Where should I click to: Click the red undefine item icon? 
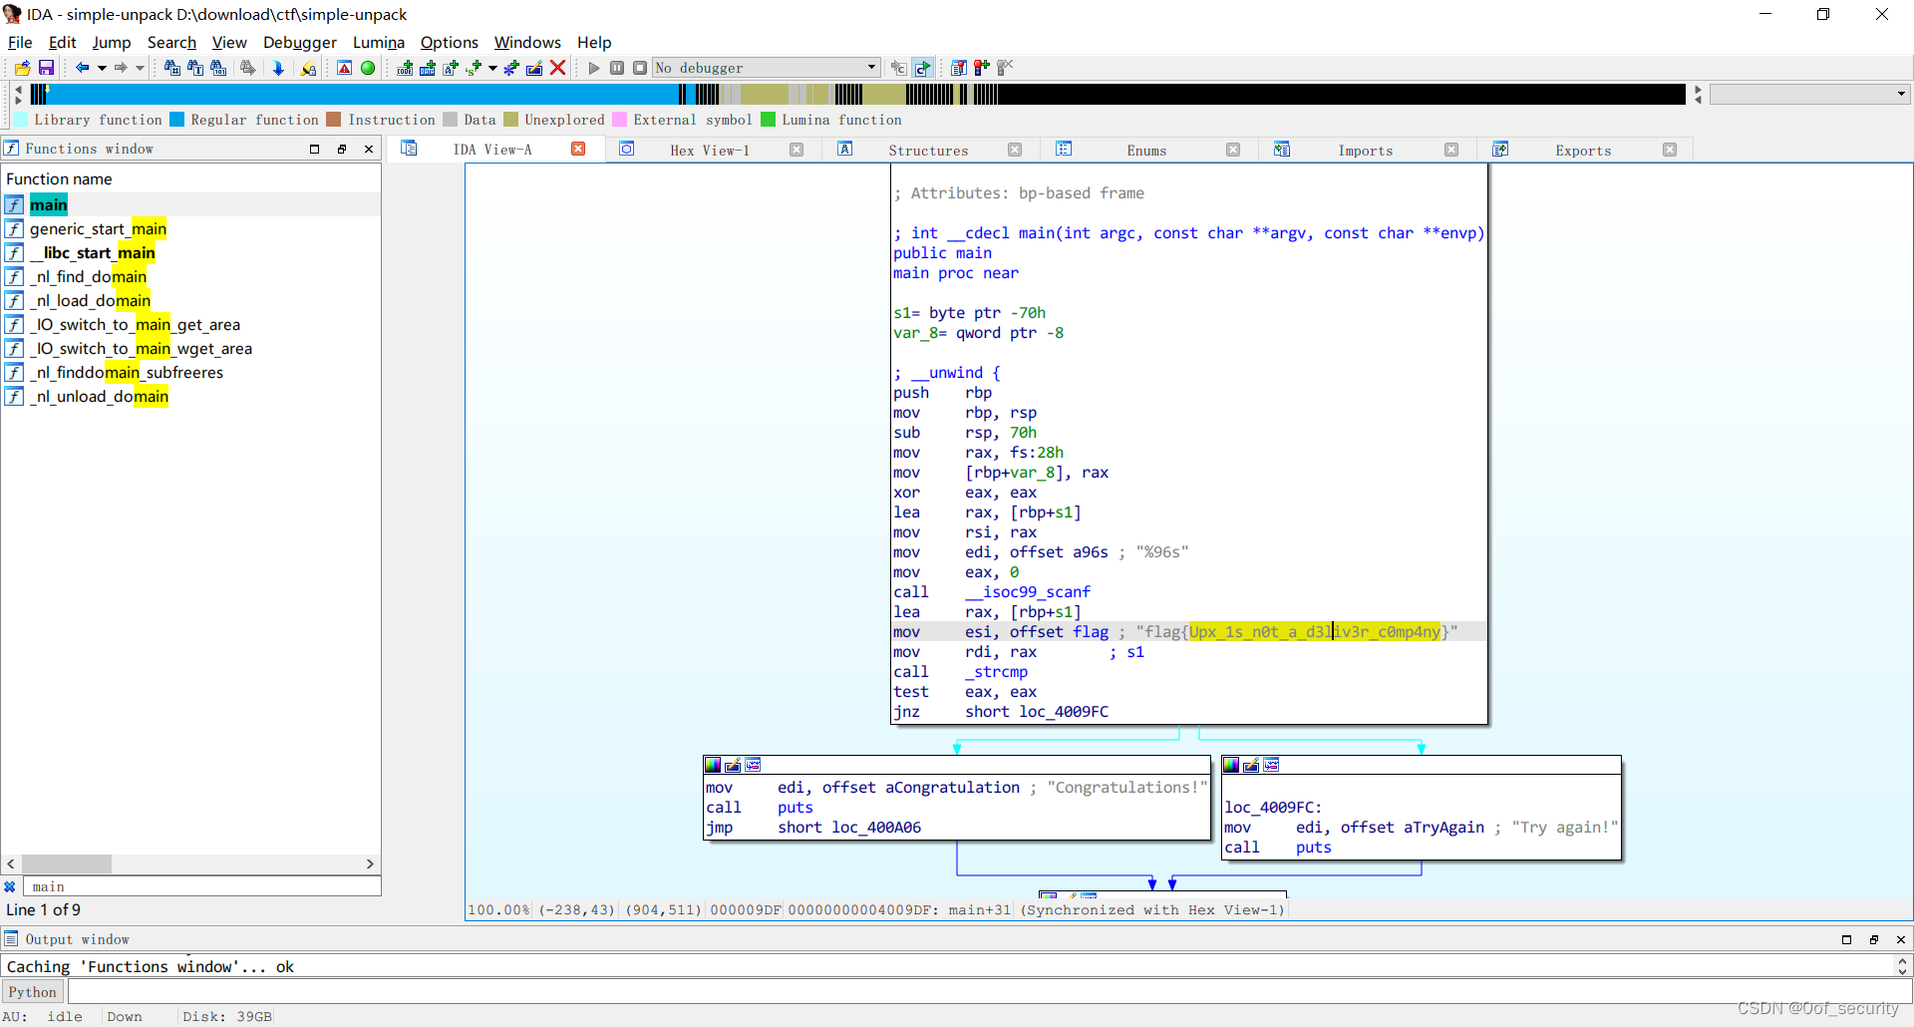557,67
